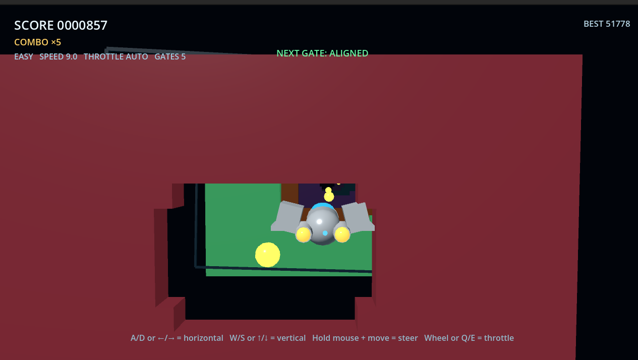
Task: Click the COMBO ×5 indicator
Action: [x=37, y=42]
